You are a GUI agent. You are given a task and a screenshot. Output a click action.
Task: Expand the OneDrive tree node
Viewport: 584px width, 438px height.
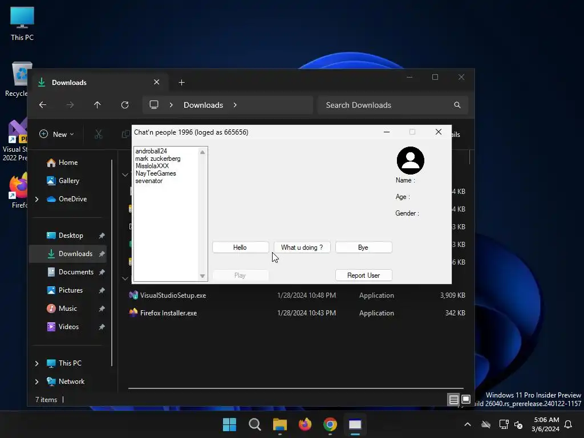click(x=36, y=199)
